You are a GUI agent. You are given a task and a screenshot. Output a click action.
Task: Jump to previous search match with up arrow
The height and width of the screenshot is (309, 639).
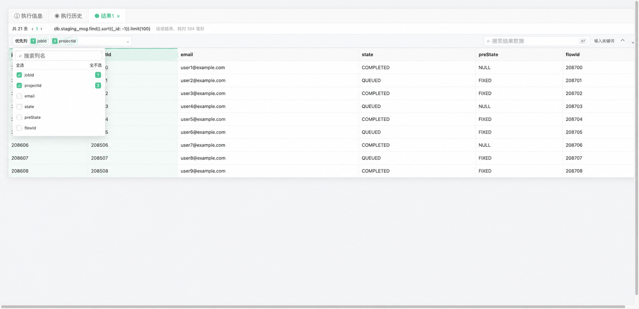click(622, 41)
